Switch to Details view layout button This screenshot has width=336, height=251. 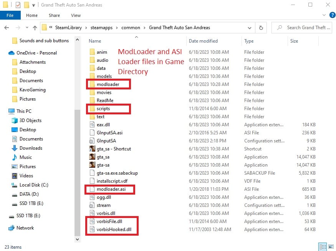[x=323, y=247]
